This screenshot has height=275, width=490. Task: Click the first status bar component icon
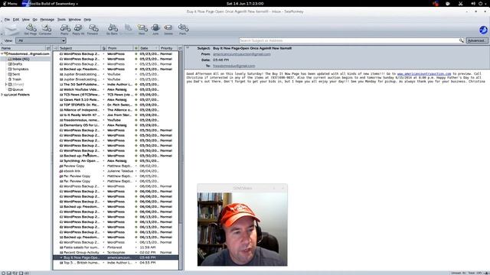[3, 273]
